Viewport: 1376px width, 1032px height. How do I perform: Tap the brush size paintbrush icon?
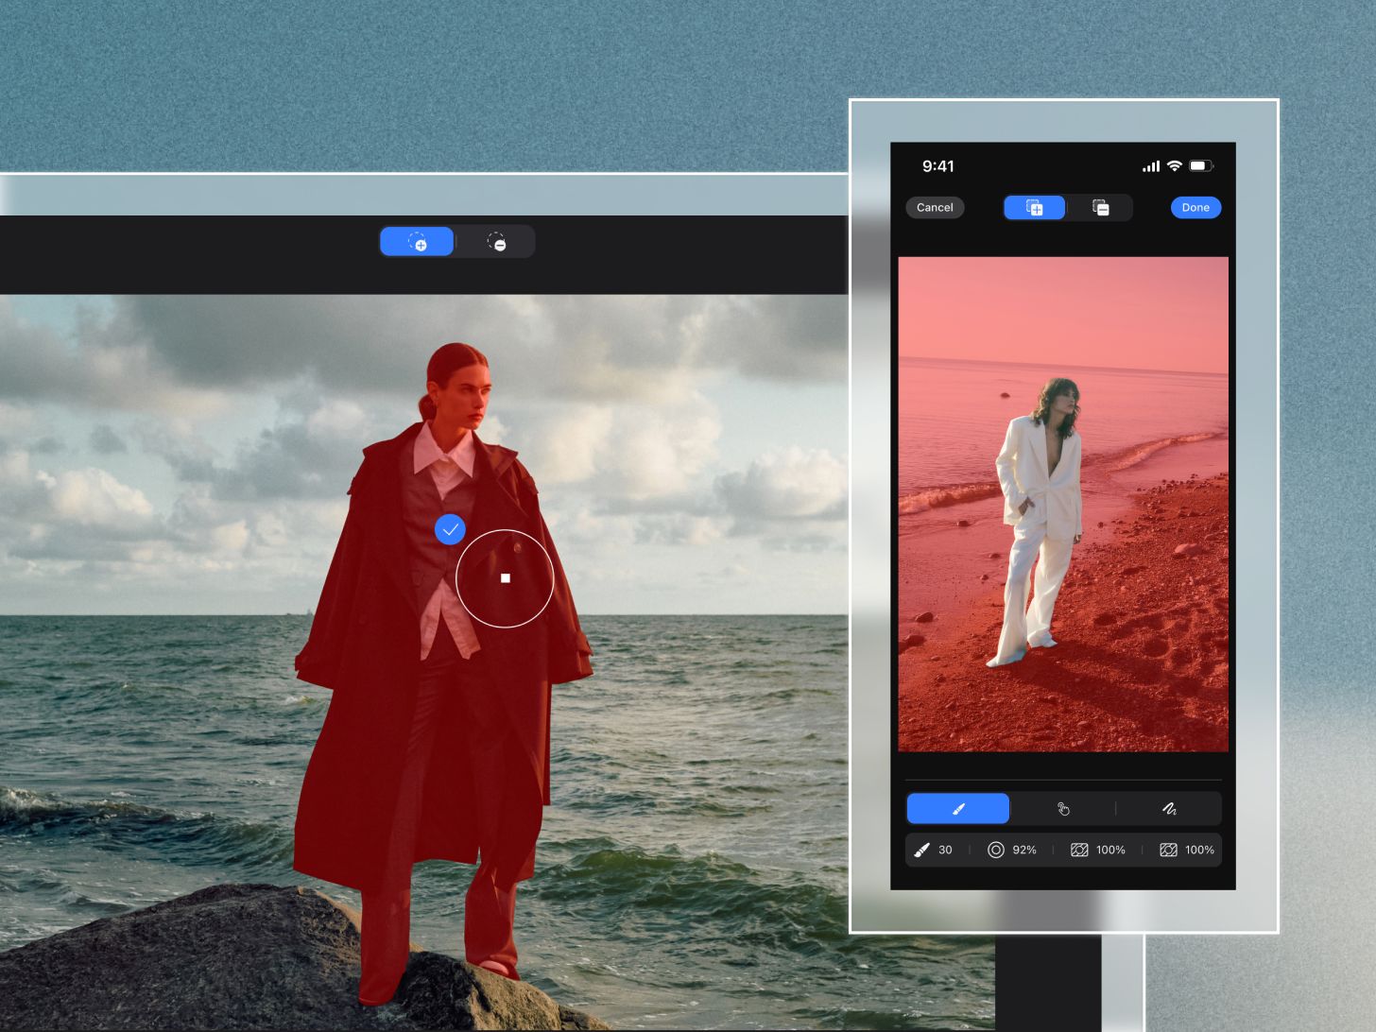[921, 850]
